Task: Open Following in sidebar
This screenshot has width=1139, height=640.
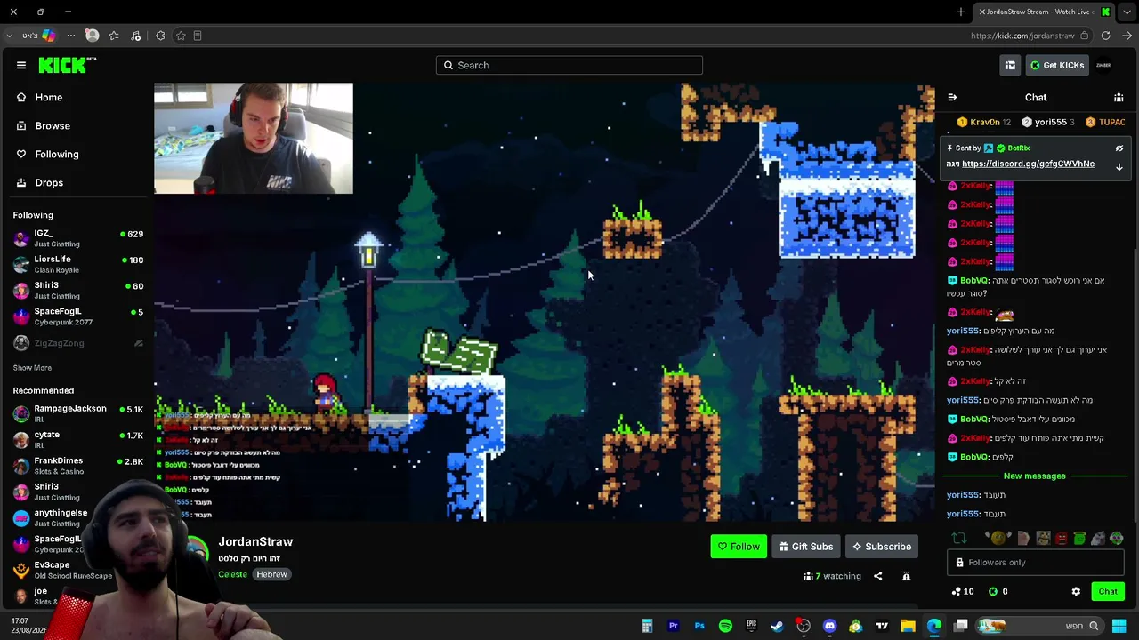Action: tap(77, 154)
